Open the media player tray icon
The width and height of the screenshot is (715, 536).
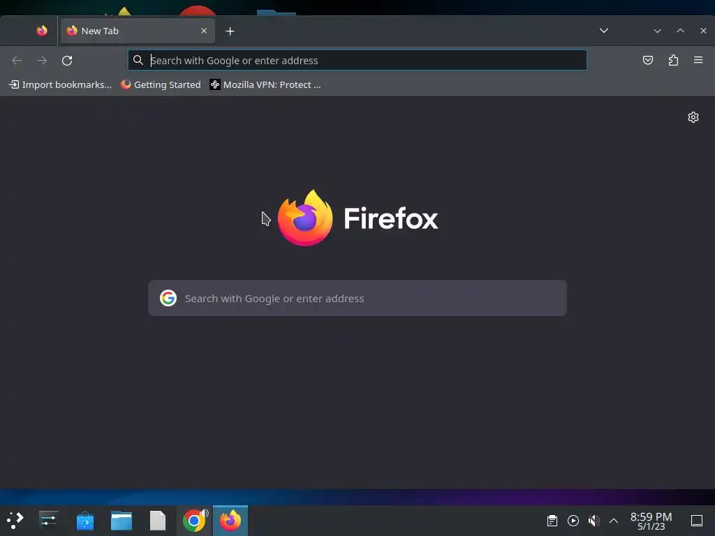[x=573, y=521]
